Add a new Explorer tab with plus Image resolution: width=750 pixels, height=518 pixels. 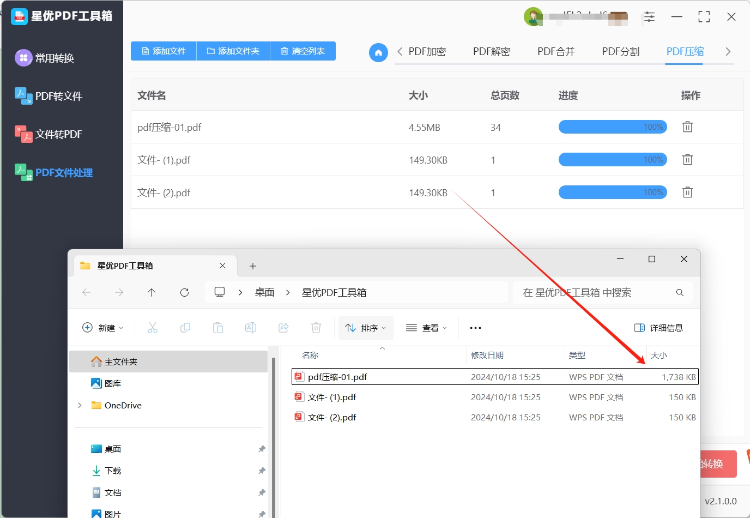coord(253,266)
